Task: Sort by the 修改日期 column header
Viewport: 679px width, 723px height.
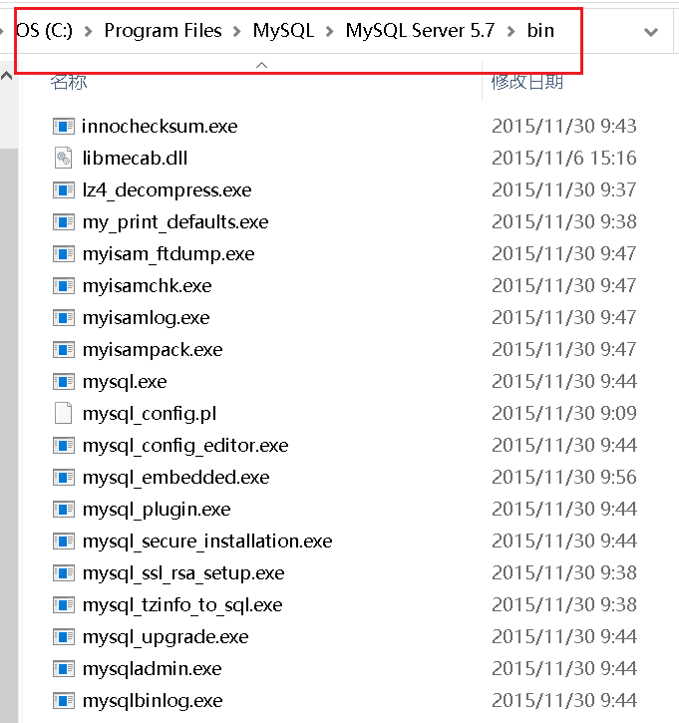Action: click(527, 82)
